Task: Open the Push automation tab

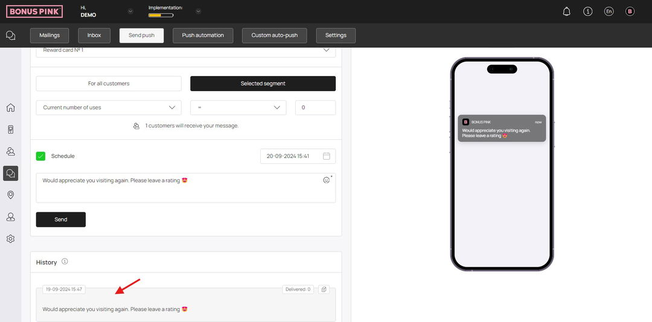Action: click(x=203, y=36)
